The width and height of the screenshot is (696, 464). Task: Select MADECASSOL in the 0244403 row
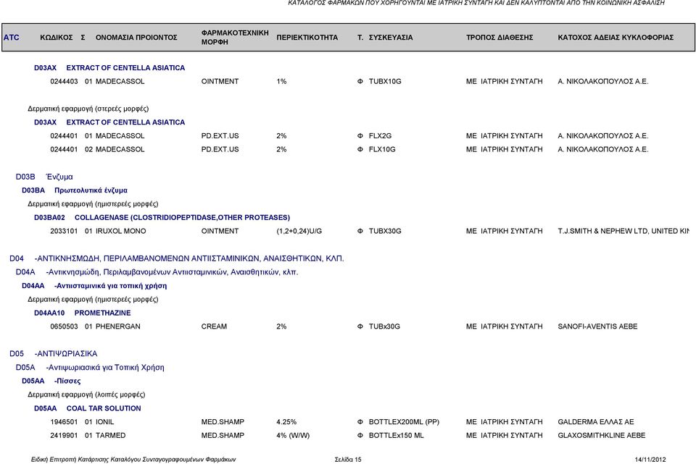(x=120, y=82)
